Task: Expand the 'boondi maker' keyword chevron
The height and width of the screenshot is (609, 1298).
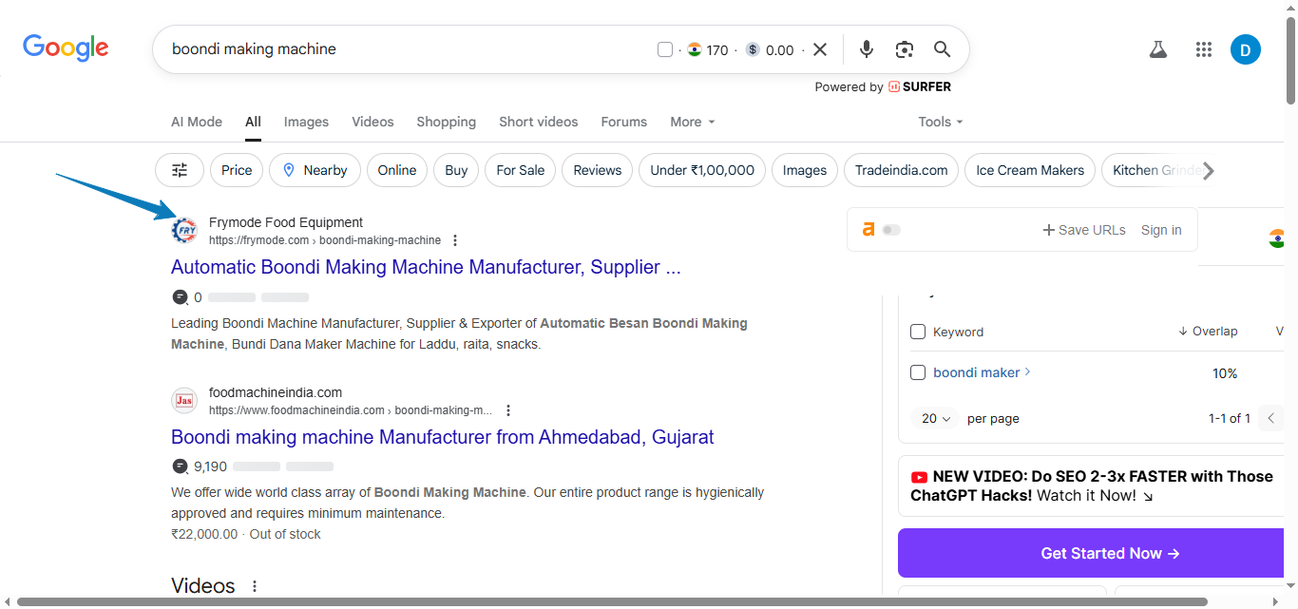Action: click(x=1028, y=371)
